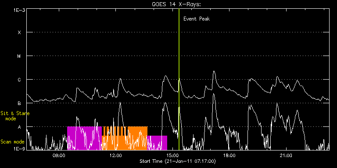This screenshot has width=337, height=168.
Task: Click the green Event Peak vertical line
Action: click(x=179, y=79)
